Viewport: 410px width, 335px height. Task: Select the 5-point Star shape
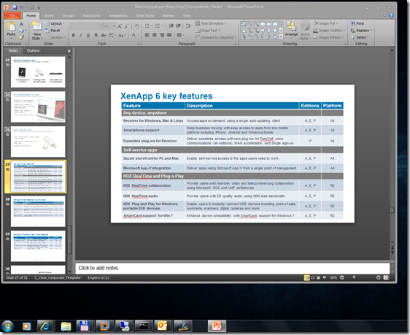[x=275, y=37]
